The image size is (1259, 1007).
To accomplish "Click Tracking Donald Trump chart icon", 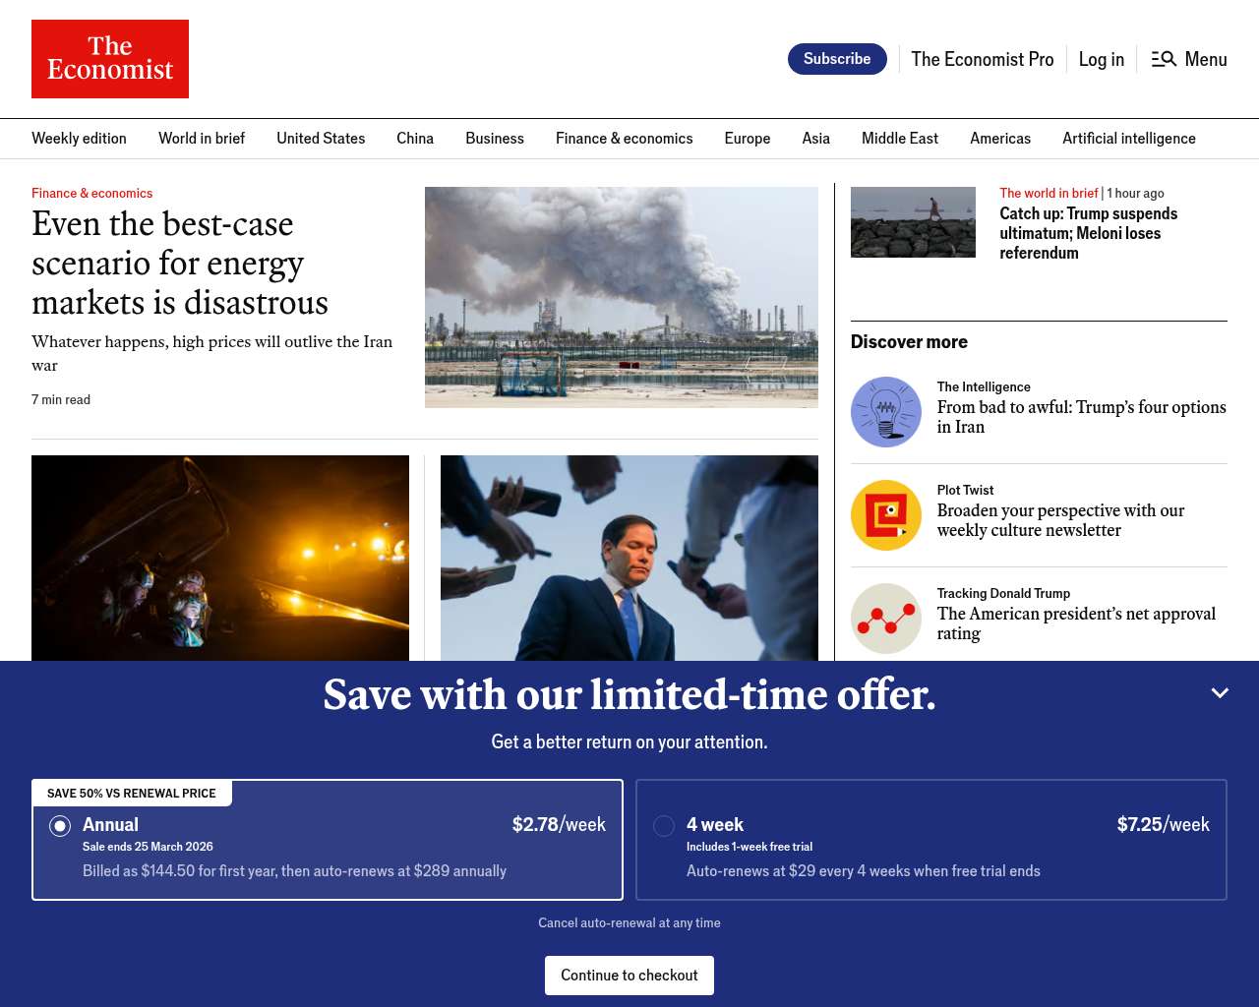I will 886,619.
